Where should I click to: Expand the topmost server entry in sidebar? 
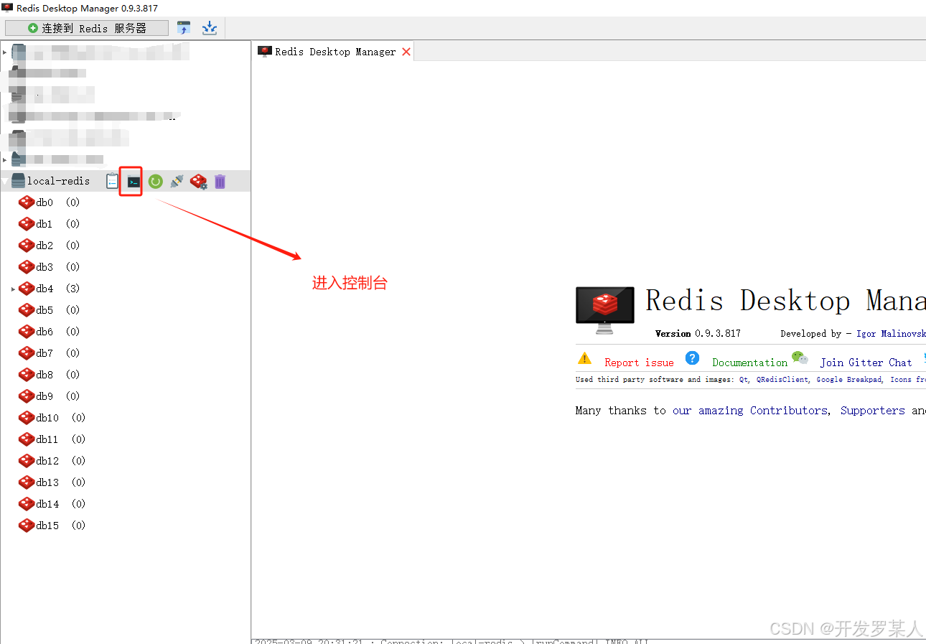5,51
